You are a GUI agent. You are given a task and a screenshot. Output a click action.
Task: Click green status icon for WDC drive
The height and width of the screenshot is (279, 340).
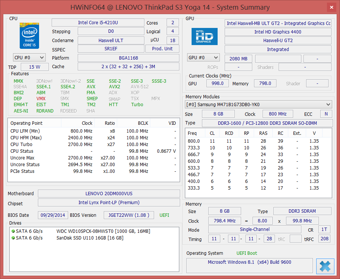(x=13, y=231)
